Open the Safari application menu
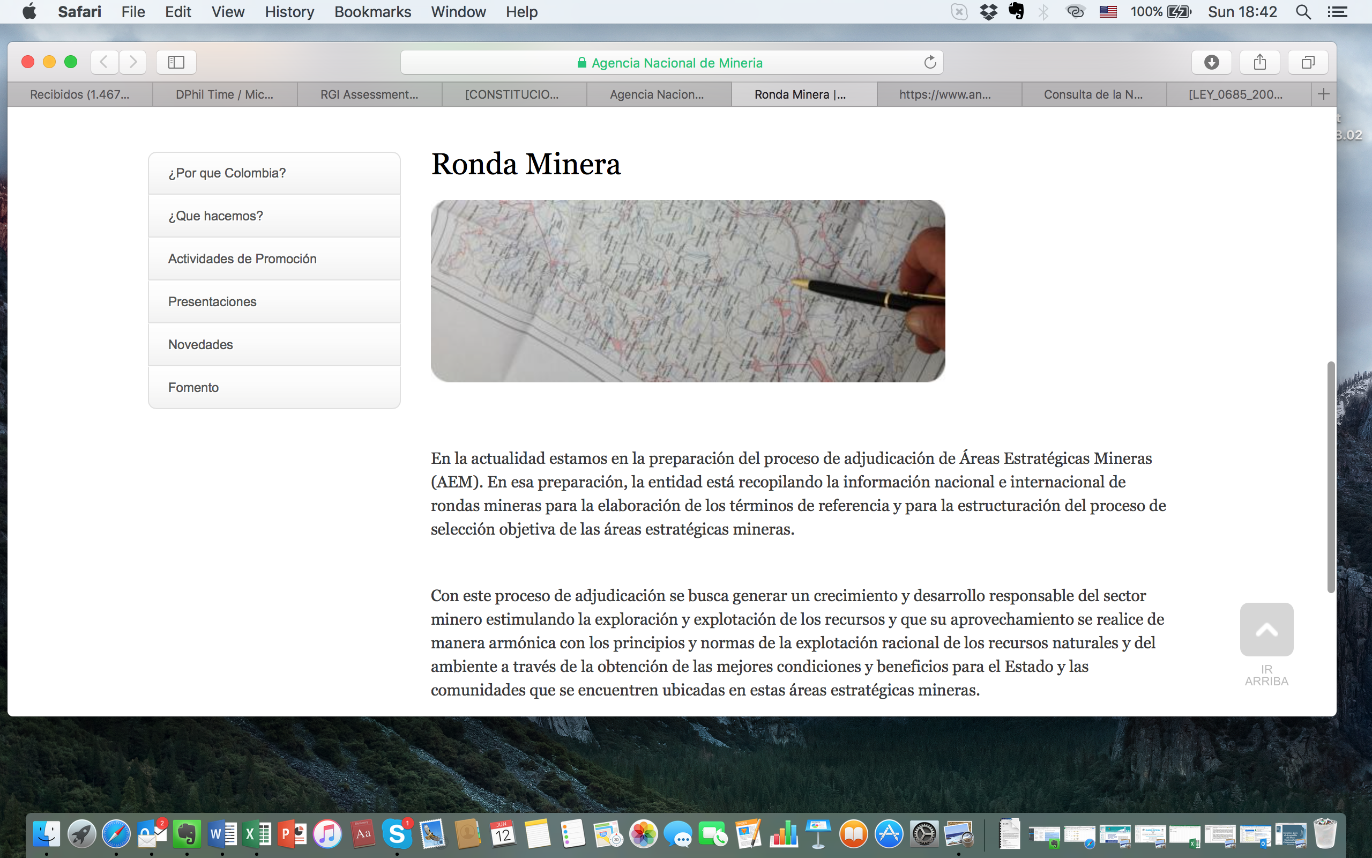The image size is (1372, 858). point(79,11)
